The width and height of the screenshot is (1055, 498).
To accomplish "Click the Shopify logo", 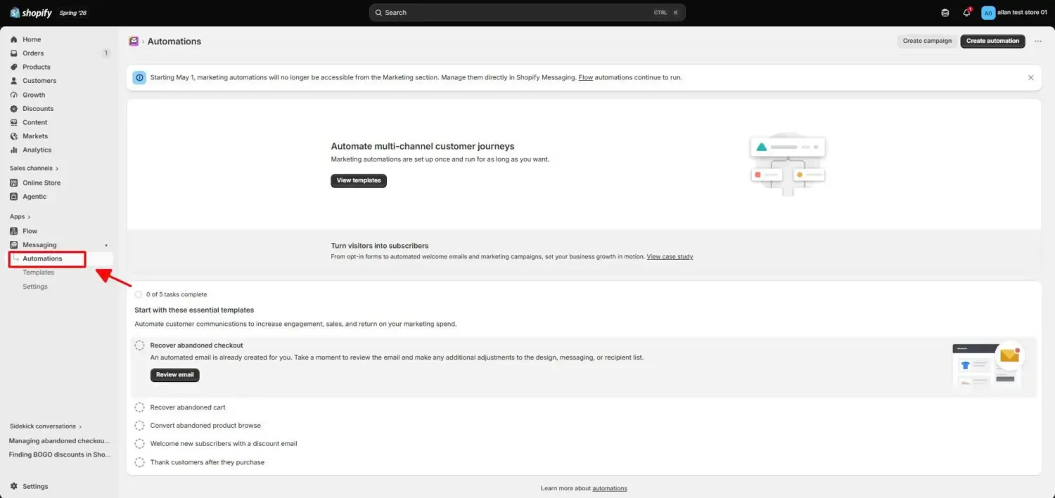I will pos(31,13).
